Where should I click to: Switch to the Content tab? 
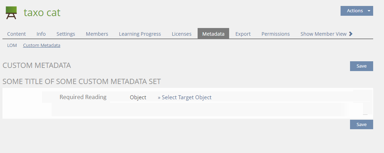point(16,34)
